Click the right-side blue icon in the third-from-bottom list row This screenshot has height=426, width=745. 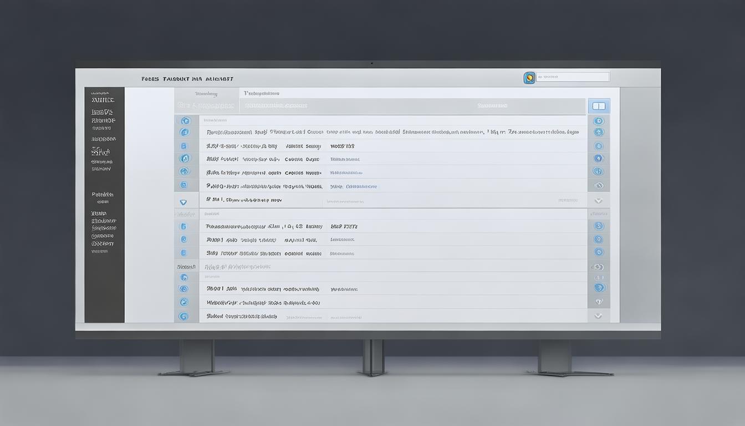coord(599,288)
